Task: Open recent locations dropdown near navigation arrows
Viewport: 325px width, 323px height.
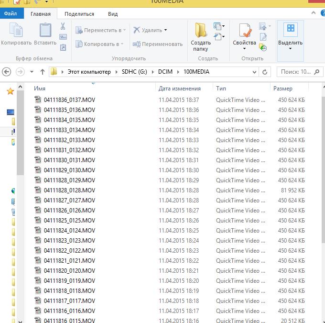Action: point(32,72)
